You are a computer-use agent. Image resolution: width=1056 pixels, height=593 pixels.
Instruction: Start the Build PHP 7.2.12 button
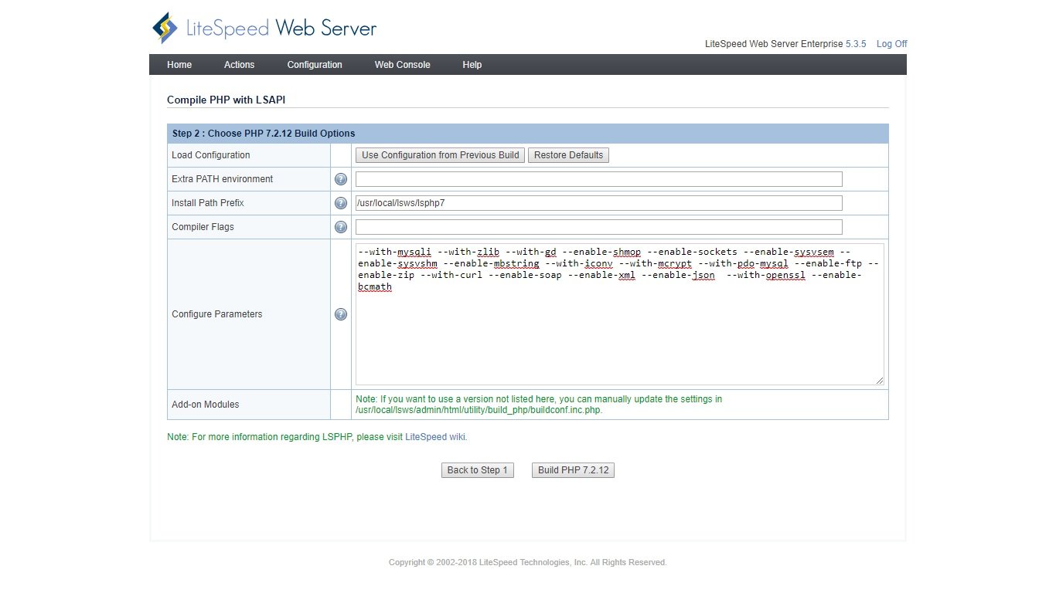(x=573, y=470)
